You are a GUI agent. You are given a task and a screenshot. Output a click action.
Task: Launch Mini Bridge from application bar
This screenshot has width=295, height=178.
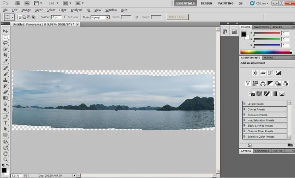[x=27, y=3]
